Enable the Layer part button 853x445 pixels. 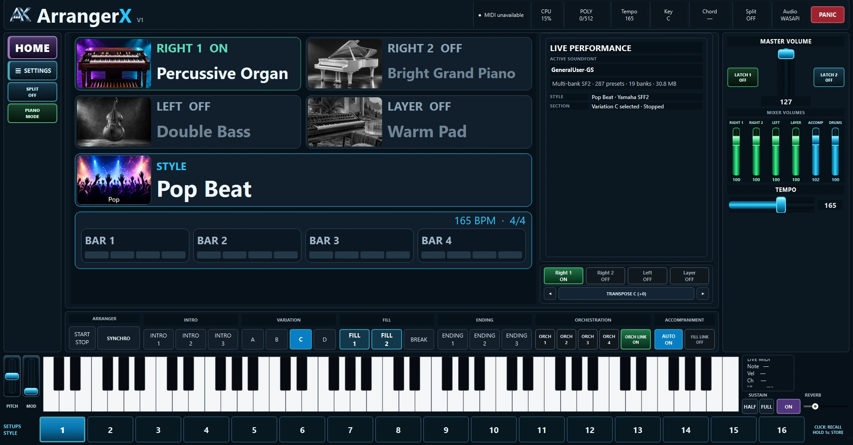pos(690,276)
